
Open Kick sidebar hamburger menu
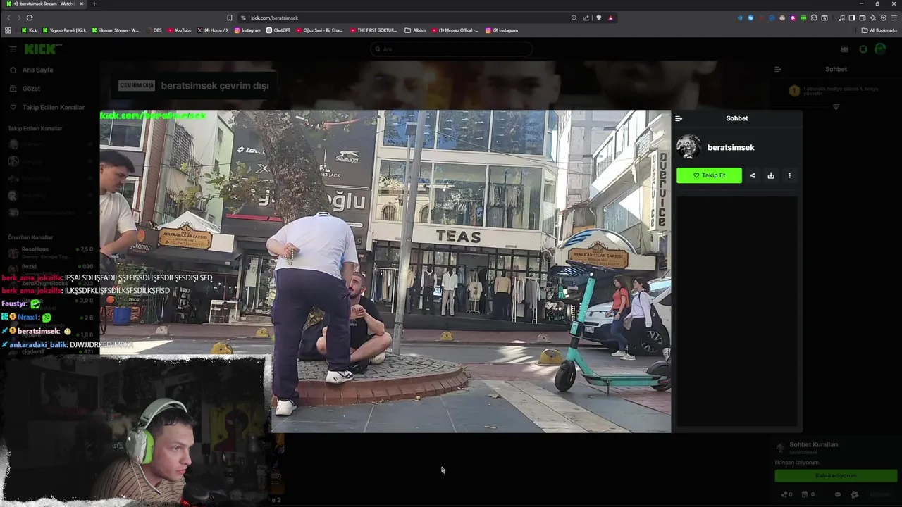(13, 49)
